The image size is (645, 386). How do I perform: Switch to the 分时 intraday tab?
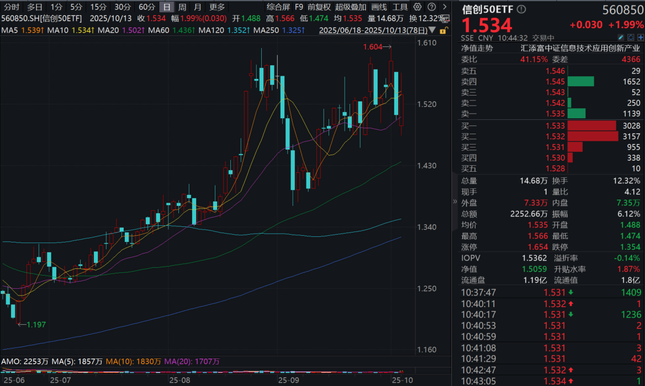(x=11, y=7)
